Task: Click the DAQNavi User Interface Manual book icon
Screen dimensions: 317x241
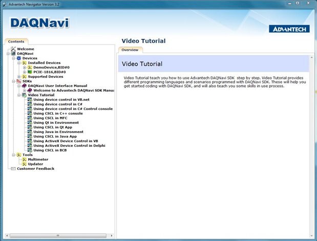Action: (x=24, y=86)
